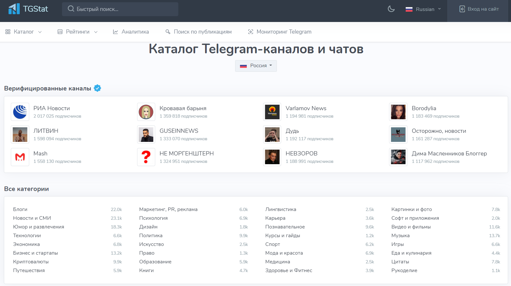Select the Еда и кулинария category
The width and height of the screenshot is (511, 286).
(x=412, y=253)
